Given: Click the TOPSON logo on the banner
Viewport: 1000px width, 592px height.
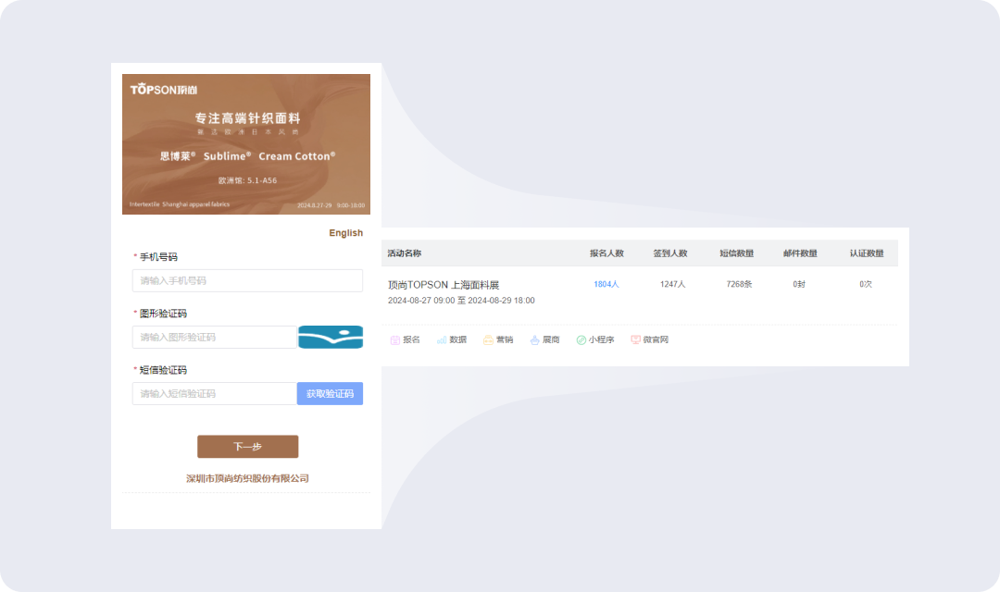Looking at the screenshot, I should [x=163, y=90].
